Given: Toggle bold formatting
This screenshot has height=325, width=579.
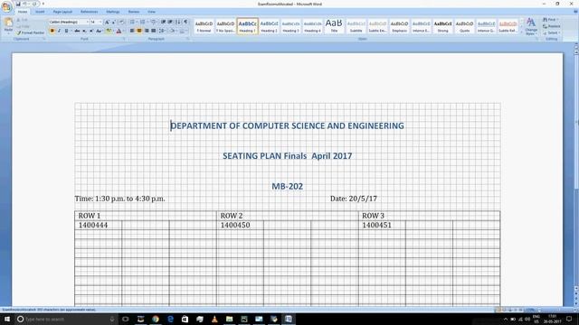Looking at the screenshot, I should tap(52, 31).
